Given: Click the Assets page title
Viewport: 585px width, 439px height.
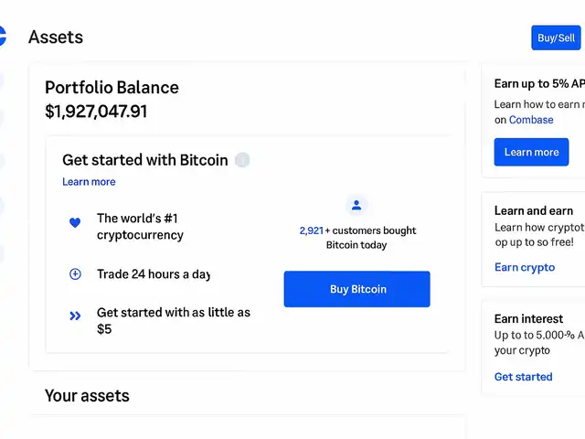Looking at the screenshot, I should pos(56,37).
